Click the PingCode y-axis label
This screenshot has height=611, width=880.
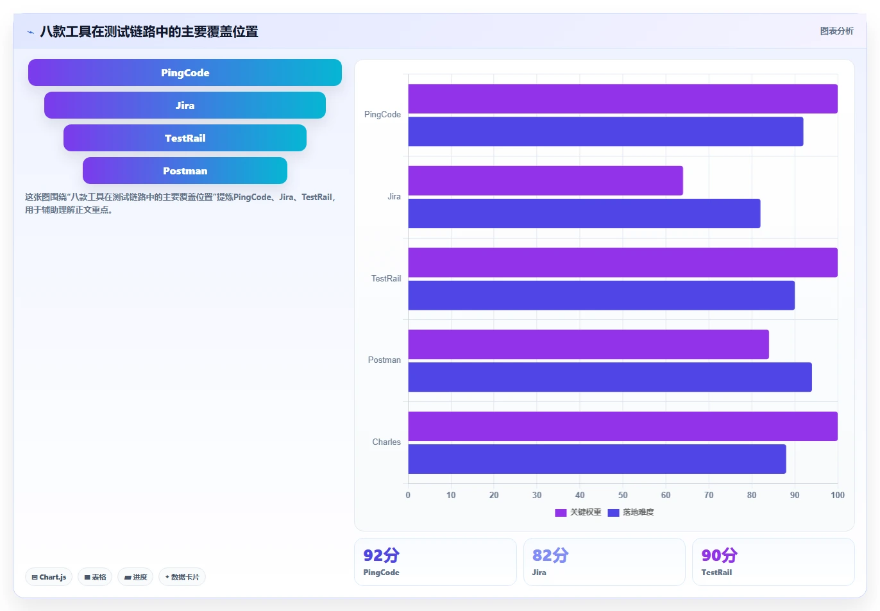382,115
